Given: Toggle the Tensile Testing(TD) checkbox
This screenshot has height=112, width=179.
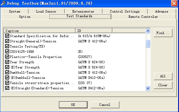Looking at the screenshot, I should [7, 46].
